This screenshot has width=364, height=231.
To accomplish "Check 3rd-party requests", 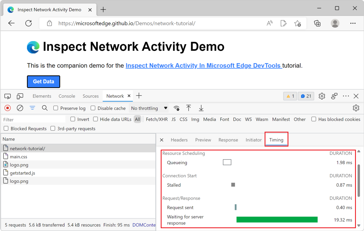I will pyautogui.click(x=53, y=129).
